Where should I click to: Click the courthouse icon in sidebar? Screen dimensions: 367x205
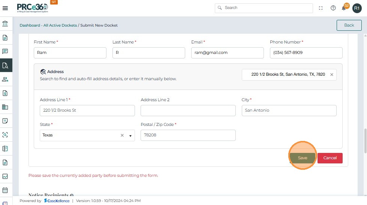pyautogui.click(x=5, y=24)
